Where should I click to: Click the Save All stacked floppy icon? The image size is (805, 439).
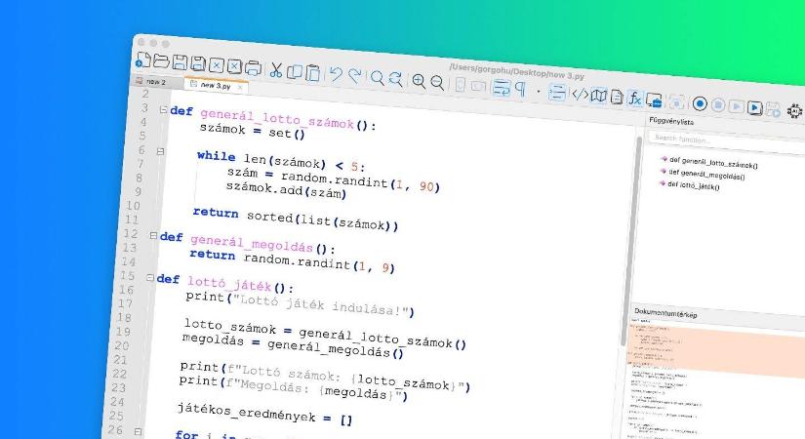(198, 63)
